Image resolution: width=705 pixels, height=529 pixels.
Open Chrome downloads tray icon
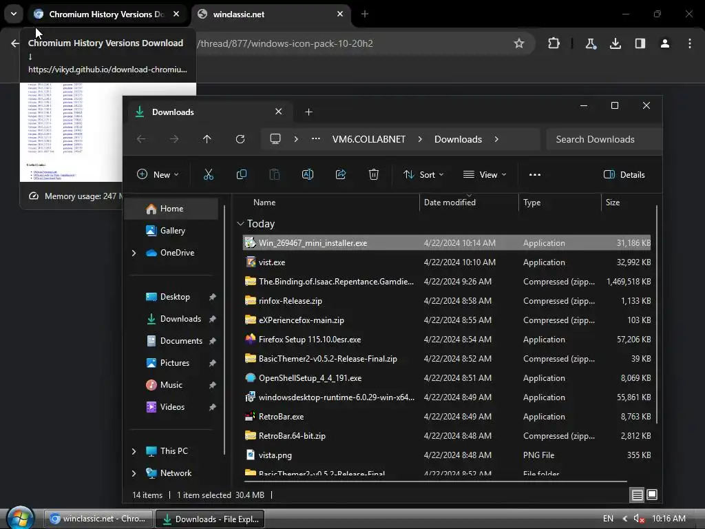point(615,43)
